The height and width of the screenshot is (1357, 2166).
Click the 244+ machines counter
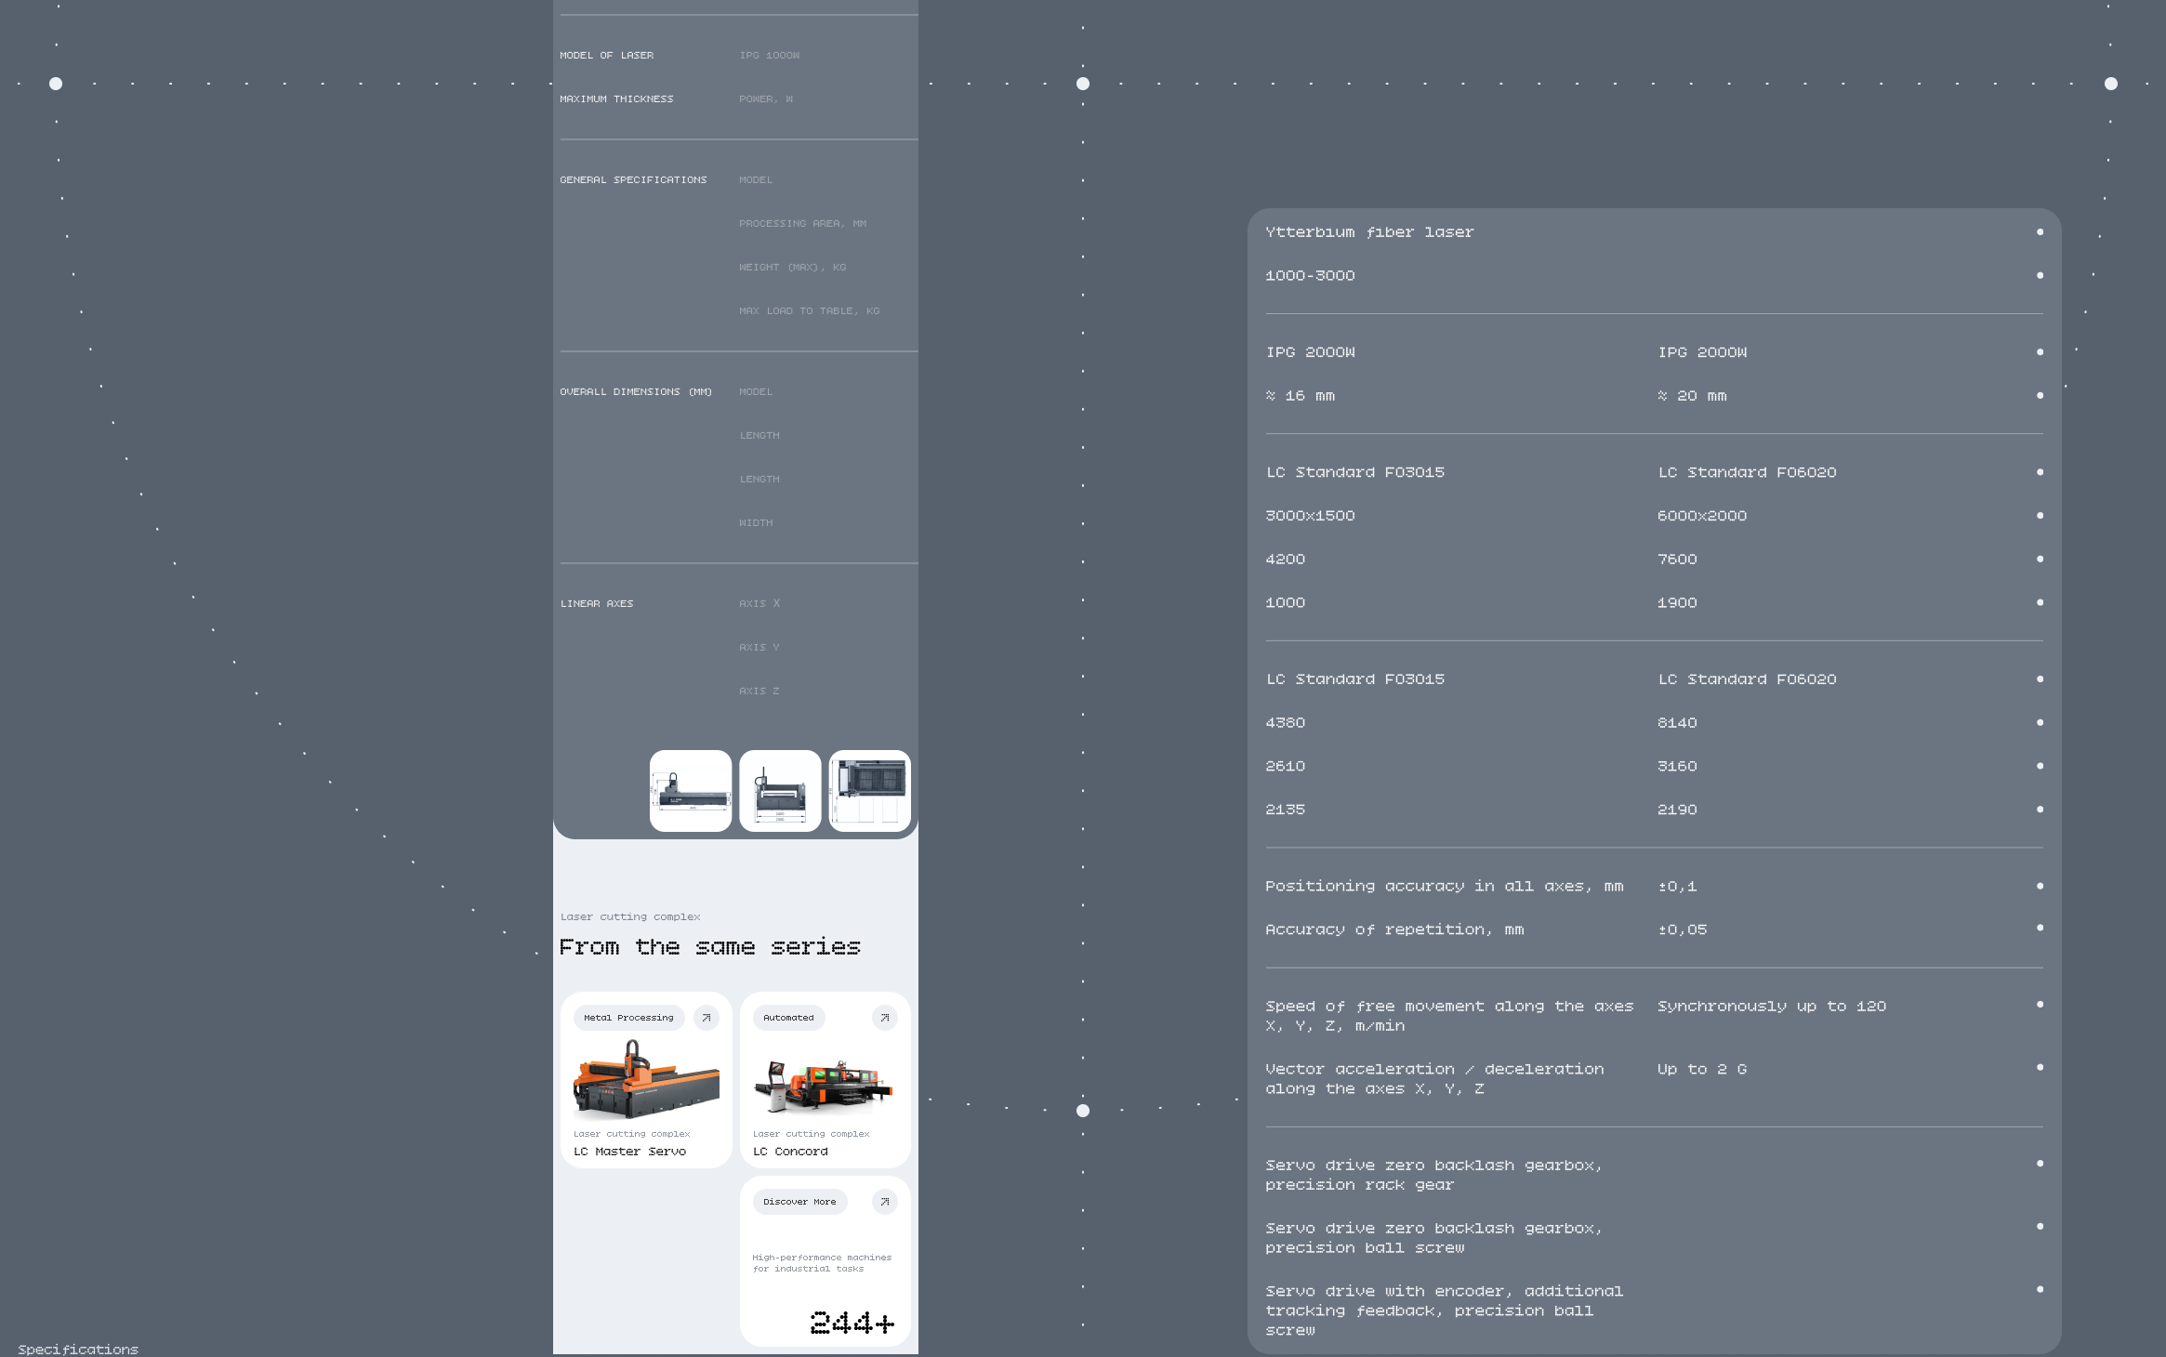(x=852, y=1323)
